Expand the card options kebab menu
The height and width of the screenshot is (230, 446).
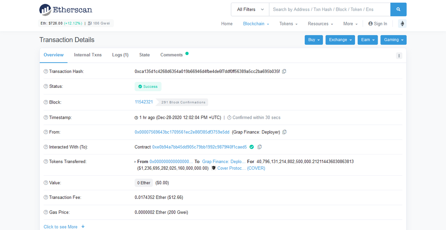(x=399, y=55)
